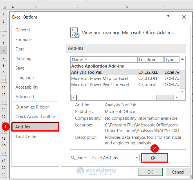Screen dimensions: 193x180
Task: Click the add-ins list scroll up arrow
Action: (x=182, y=59)
